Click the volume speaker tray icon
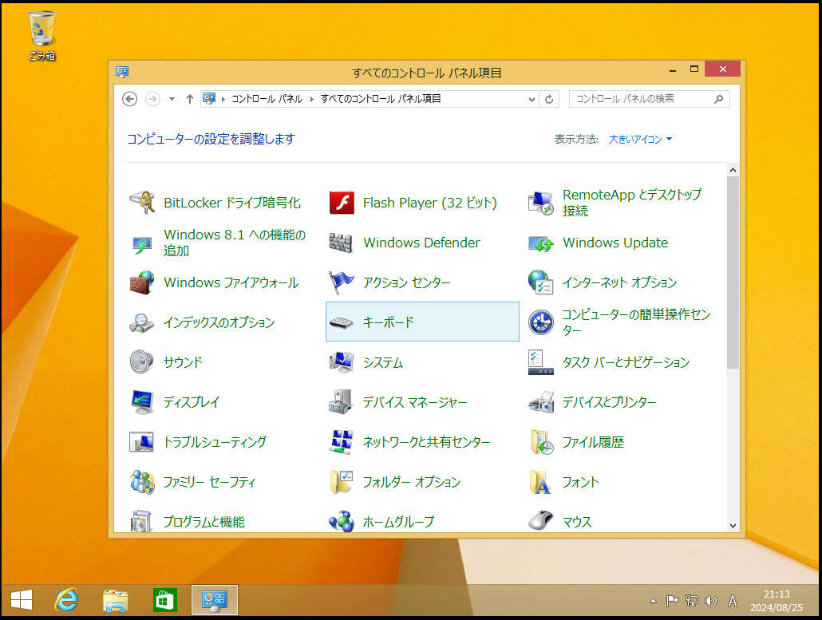Image resolution: width=822 pixels, height=620 pixels. click(x=711, y=601)
